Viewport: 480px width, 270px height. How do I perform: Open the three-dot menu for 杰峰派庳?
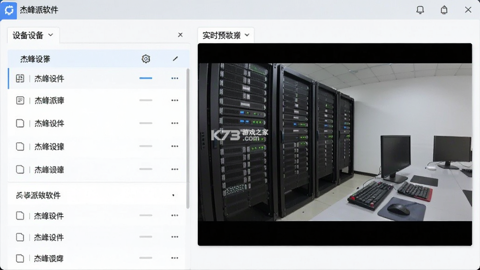[x=175, y=100]
